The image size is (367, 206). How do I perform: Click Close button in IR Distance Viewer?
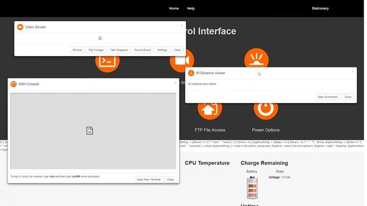pyautogui.click(x=348, y=97)
